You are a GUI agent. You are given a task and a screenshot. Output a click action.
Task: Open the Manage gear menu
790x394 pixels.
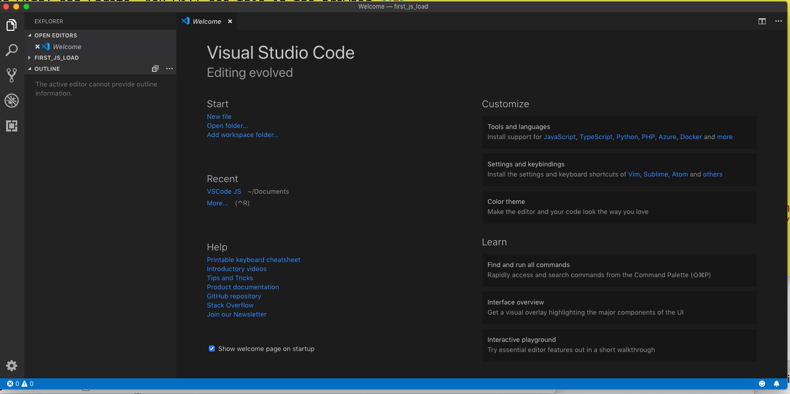(12, 366)
